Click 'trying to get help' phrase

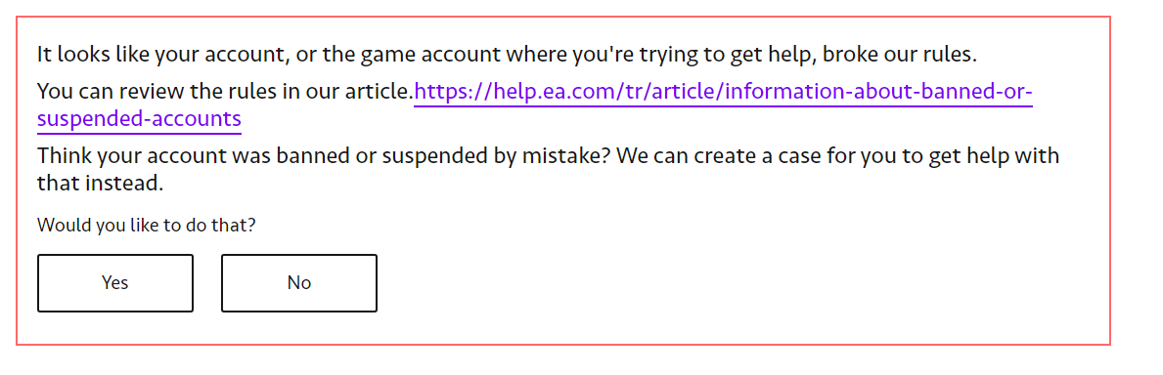click(716, 54)
